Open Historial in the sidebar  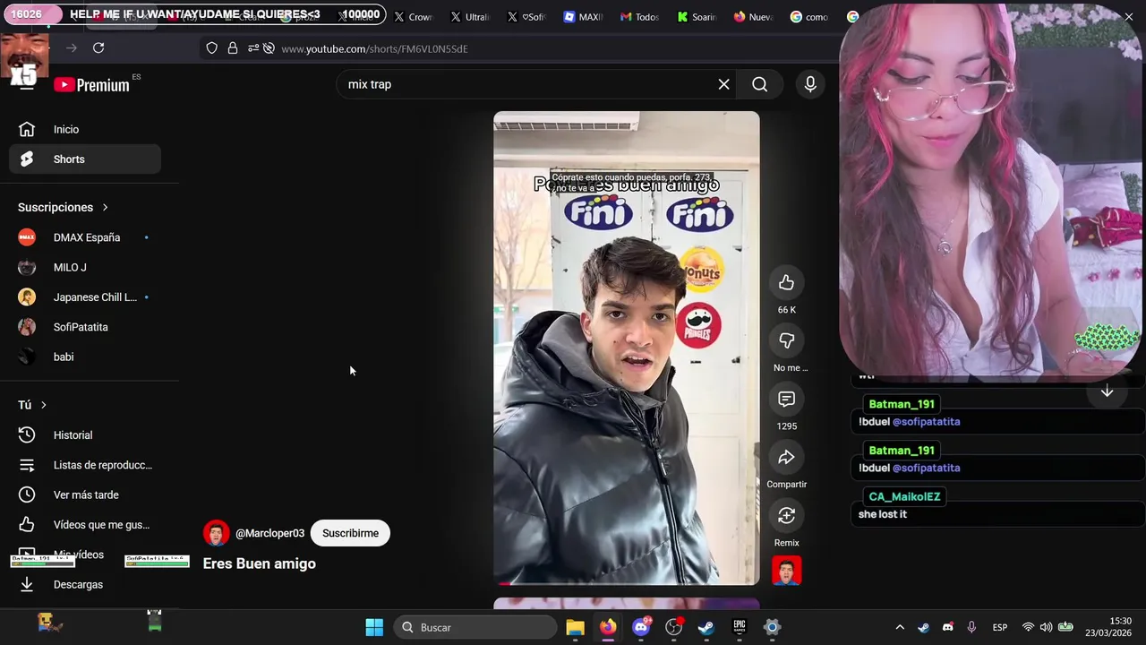tap(85, 434)
